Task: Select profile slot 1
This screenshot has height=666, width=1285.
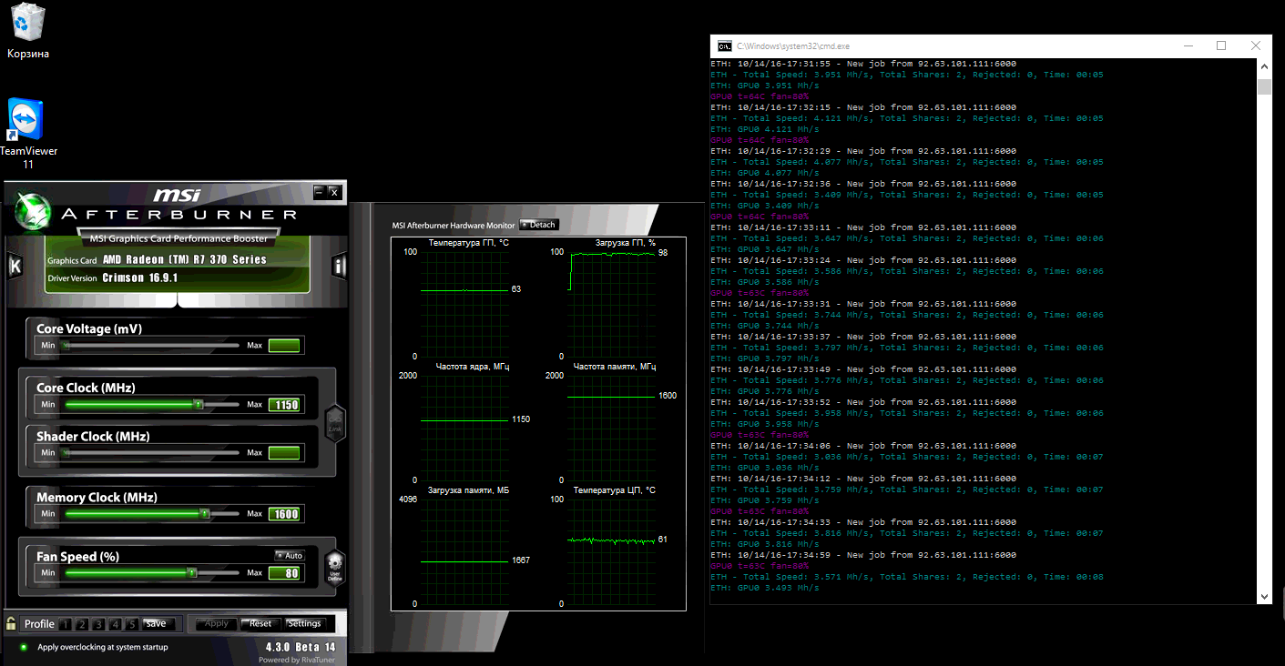Action: [65, 624]
